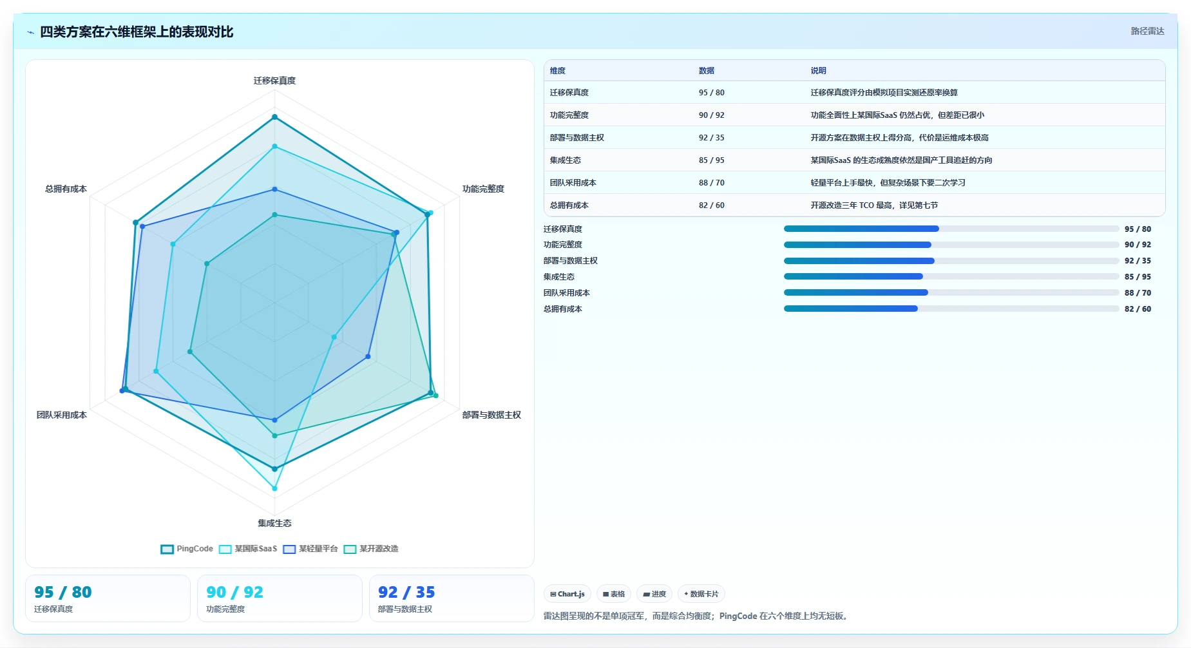1191x648 pixels.
Task: Click the 表格 chip
Action: 614,594
